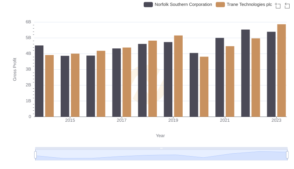This screenshot has width=294, height=169.
Task: Click Norfolk Southern dark bar for 2021
Action: click(220, 77)
